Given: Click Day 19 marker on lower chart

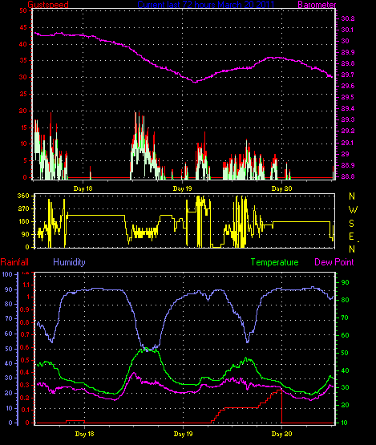Looking at the screenshot, I should [x=183, y=434].
